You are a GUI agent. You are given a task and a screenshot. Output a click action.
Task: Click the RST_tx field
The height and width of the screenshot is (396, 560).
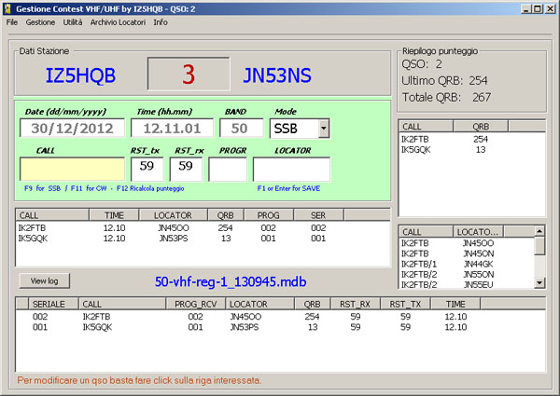(x=147, y=168)
